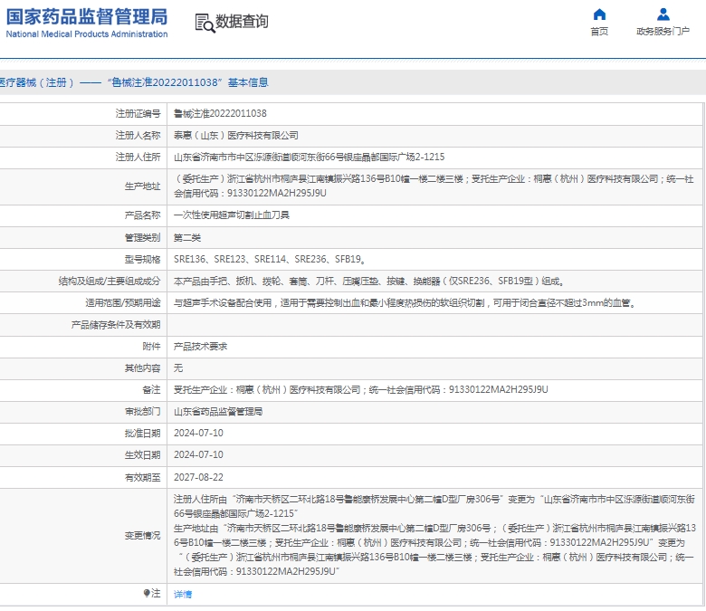706x611 pixels.
Task: Select model specs SRE136、SRE123、SRE114
Action: point(270,260)
